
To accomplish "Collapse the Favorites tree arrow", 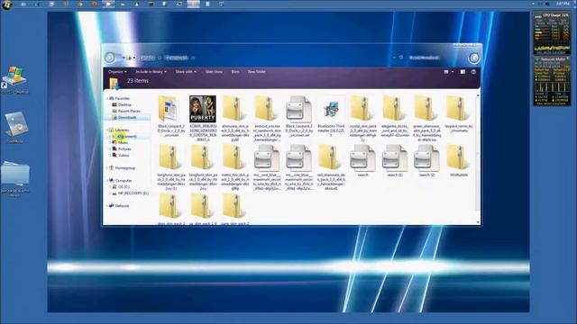I will [107, 98].
